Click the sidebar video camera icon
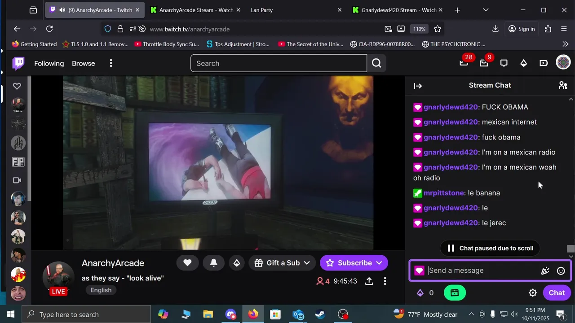575x323 pixels. coord(17,180)
